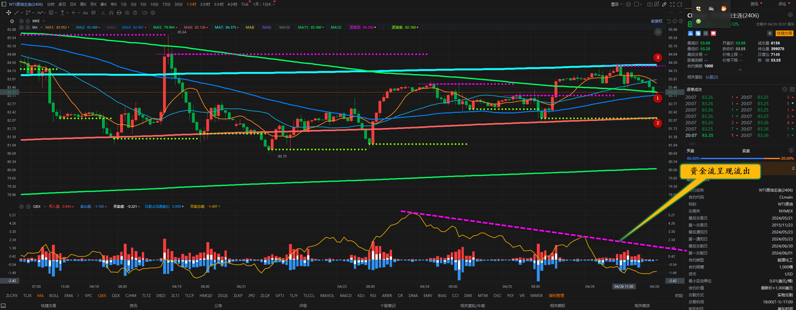Open the 显示 display dropdown

pos(616,4)
